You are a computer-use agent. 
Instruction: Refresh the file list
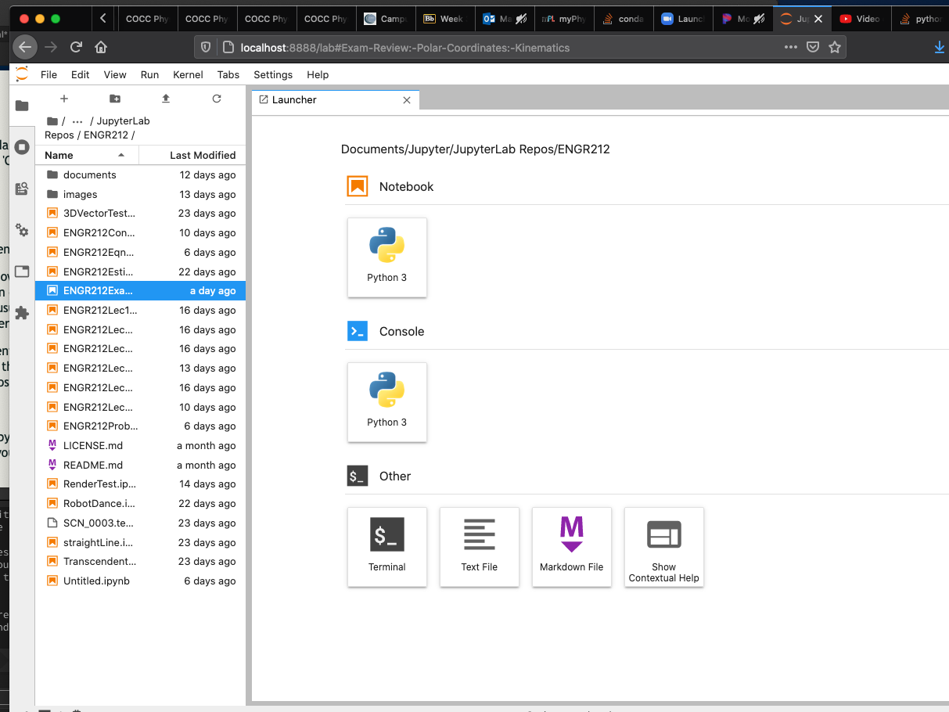coord(217,99)
